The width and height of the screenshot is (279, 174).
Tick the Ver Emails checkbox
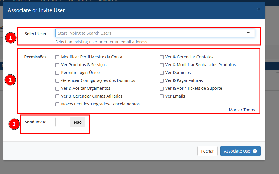161,96
